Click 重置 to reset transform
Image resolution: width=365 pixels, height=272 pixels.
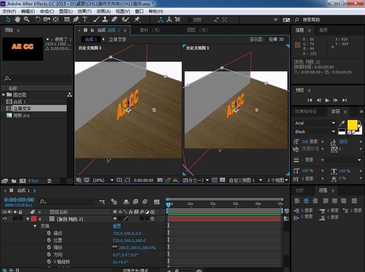pyautogui.click(x=117, y=226)
